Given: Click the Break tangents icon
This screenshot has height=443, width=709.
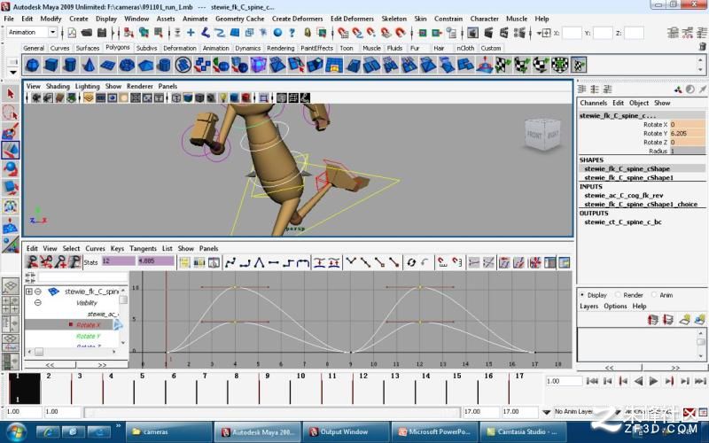Looking at the screenshot, I should click(x=351, y=262).
